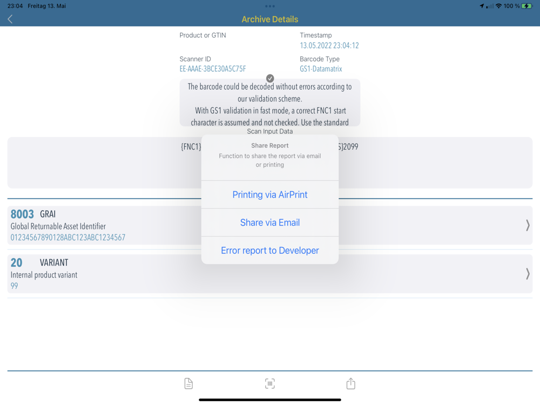Select the variant value 99
This screenshot has height=405, width=540.
point(14,286)
